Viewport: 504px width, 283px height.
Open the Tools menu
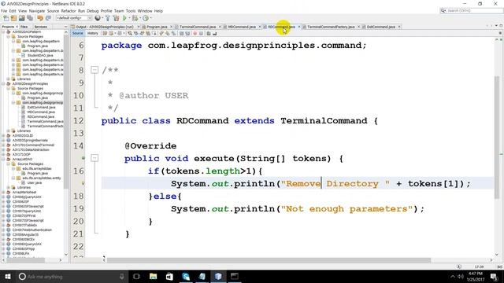(x=131, y=11)
